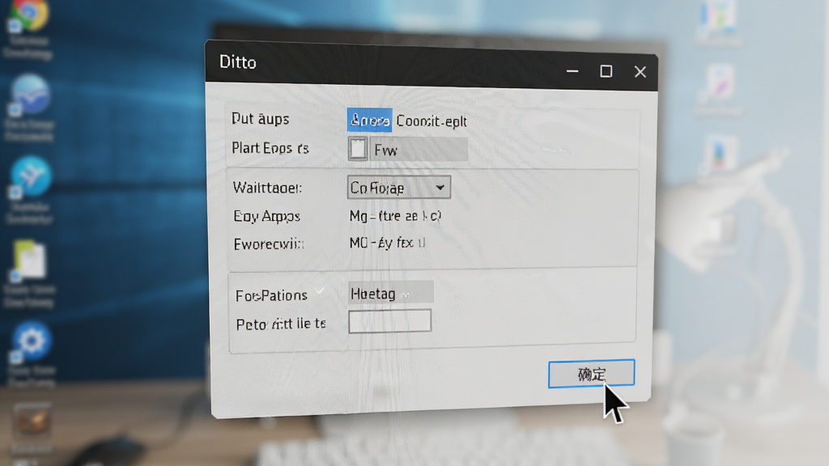Click the 'M0 - éy fex u' value

[387, 243]
